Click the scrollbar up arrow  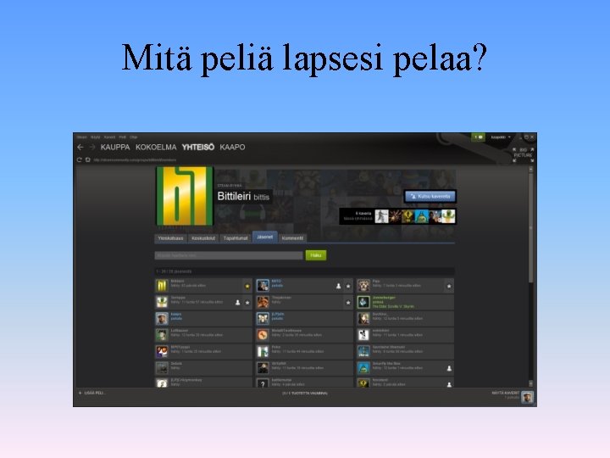pos(530,170)
